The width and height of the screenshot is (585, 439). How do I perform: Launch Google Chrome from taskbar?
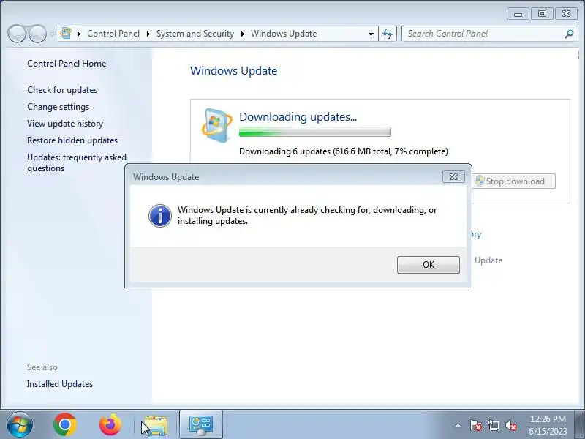point(65,424)
